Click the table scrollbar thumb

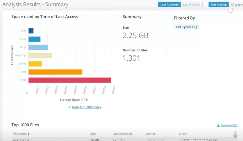tap(235, 136)
